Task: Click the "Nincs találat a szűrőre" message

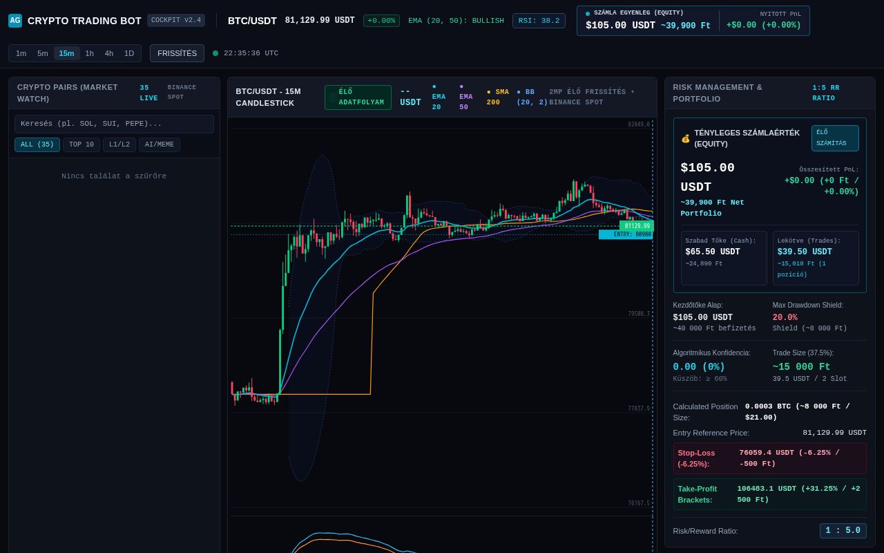Action: click(114, 176)
